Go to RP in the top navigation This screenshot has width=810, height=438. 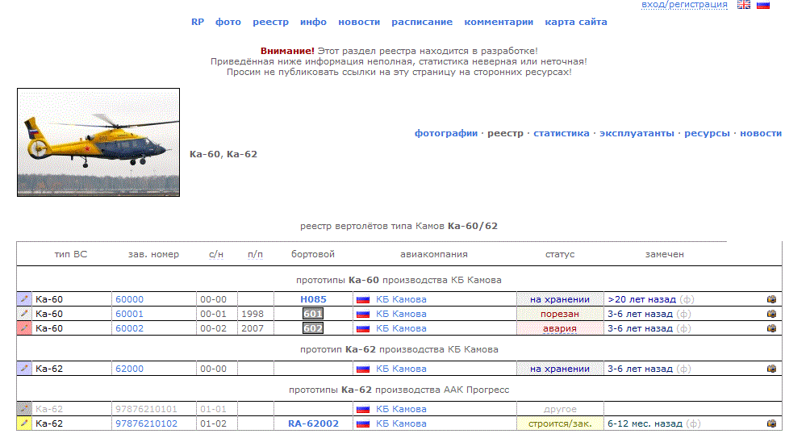198,22
